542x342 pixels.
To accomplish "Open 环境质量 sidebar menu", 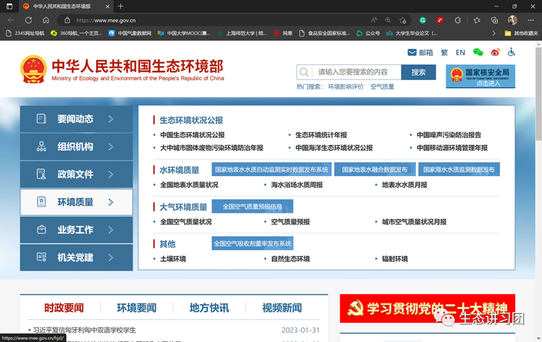I will 76,202.
